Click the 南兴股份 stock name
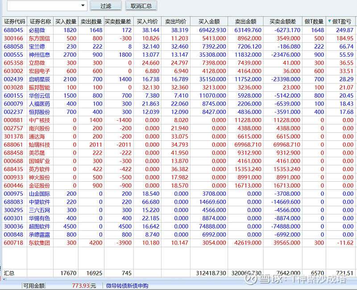The image size is (357, 290). tap(39, 128)
